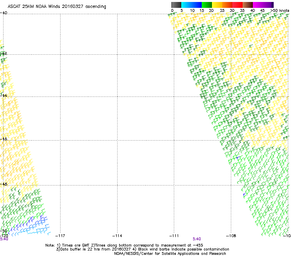Click the legend value '25'
291x256 pixels.
pos(222,11)
